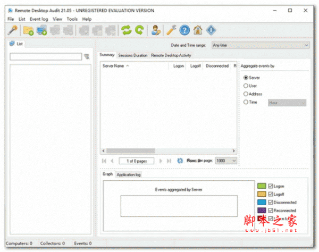Switch to the Application log tab
The image size is (319, 252).
point(129,175)
